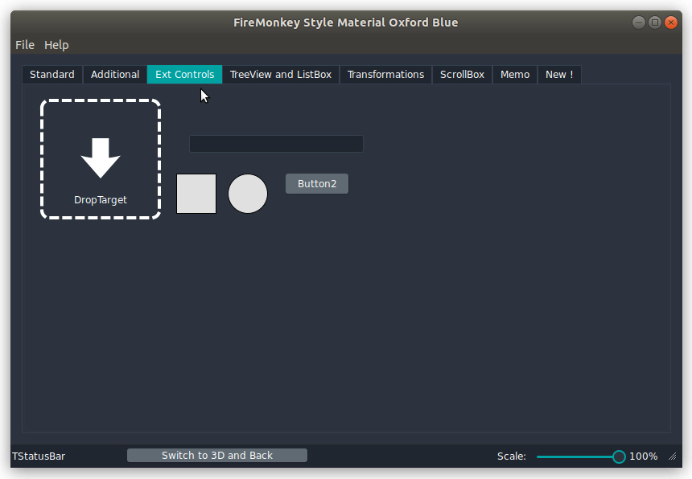Close the FireMonkey Style window

coord(671,23)
